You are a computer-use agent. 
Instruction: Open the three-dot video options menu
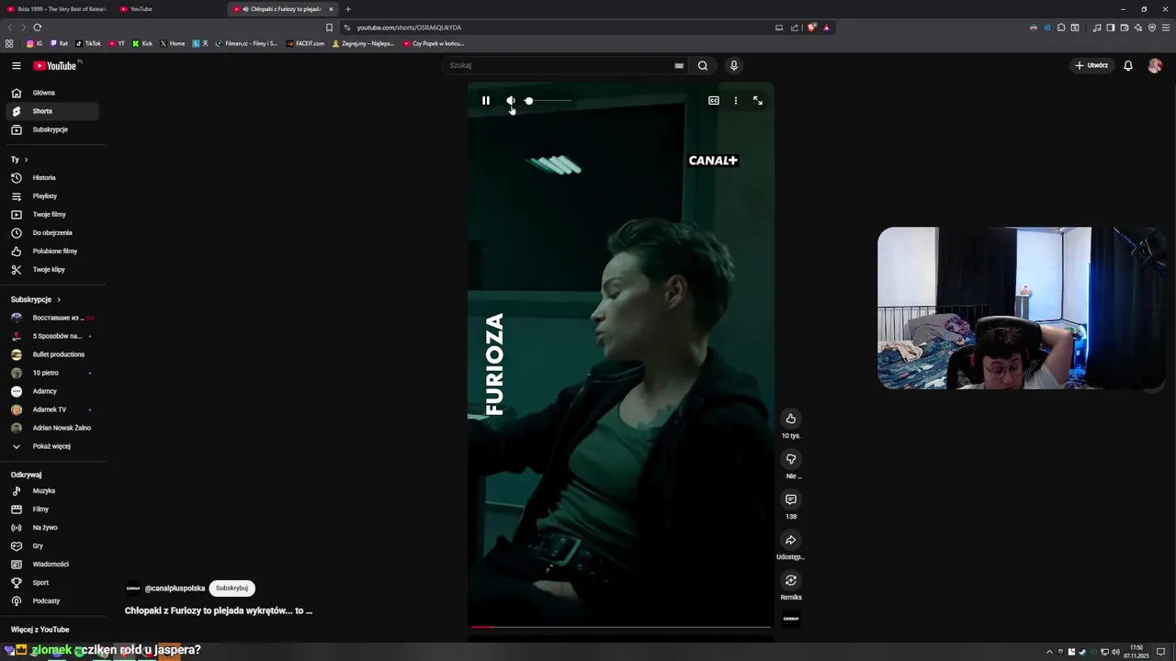click(736, 100)
